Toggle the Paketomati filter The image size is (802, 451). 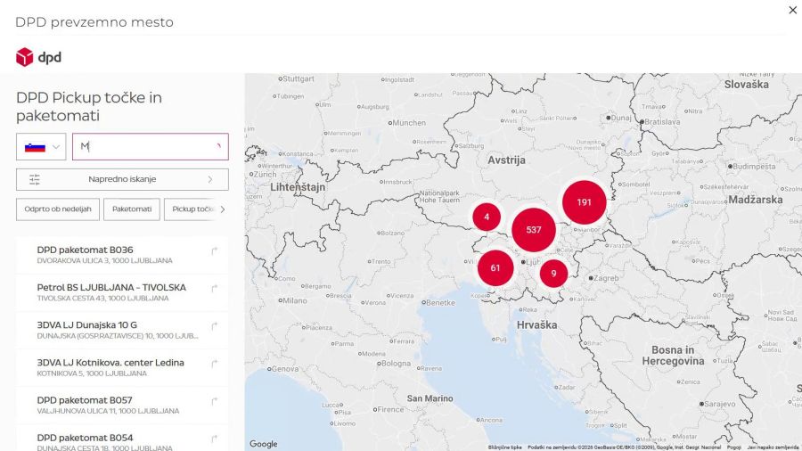[132, 209]
